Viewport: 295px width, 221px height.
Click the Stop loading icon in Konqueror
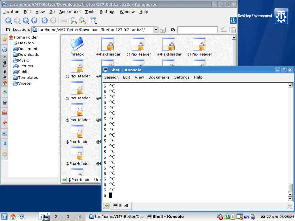pos(53,20)
